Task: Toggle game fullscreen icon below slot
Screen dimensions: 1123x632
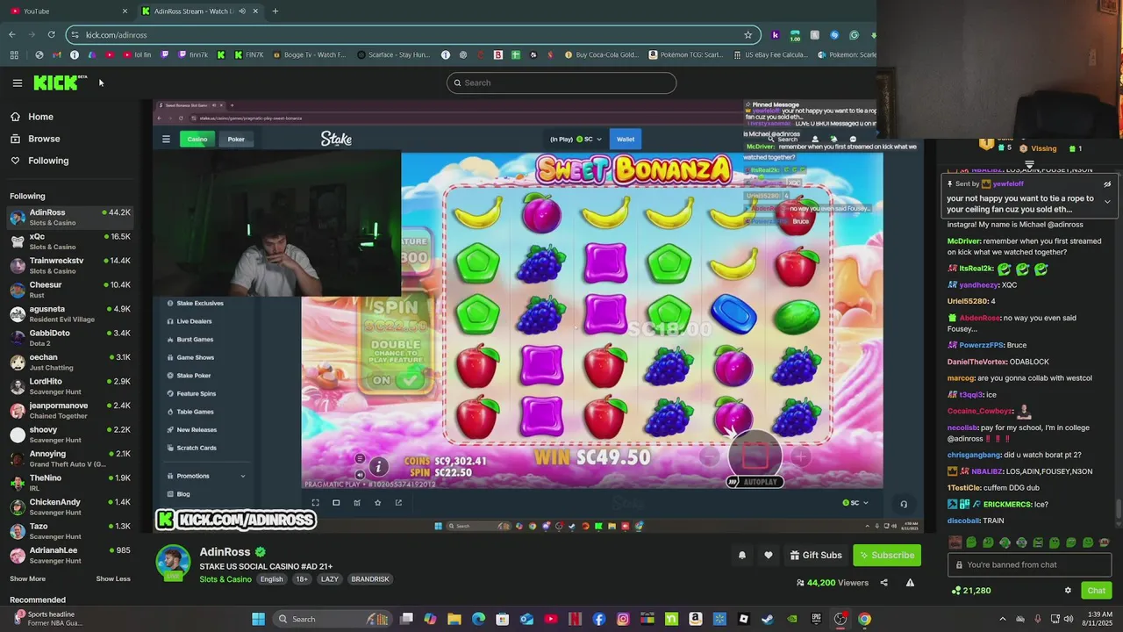Action: click(x=315, y=503)
